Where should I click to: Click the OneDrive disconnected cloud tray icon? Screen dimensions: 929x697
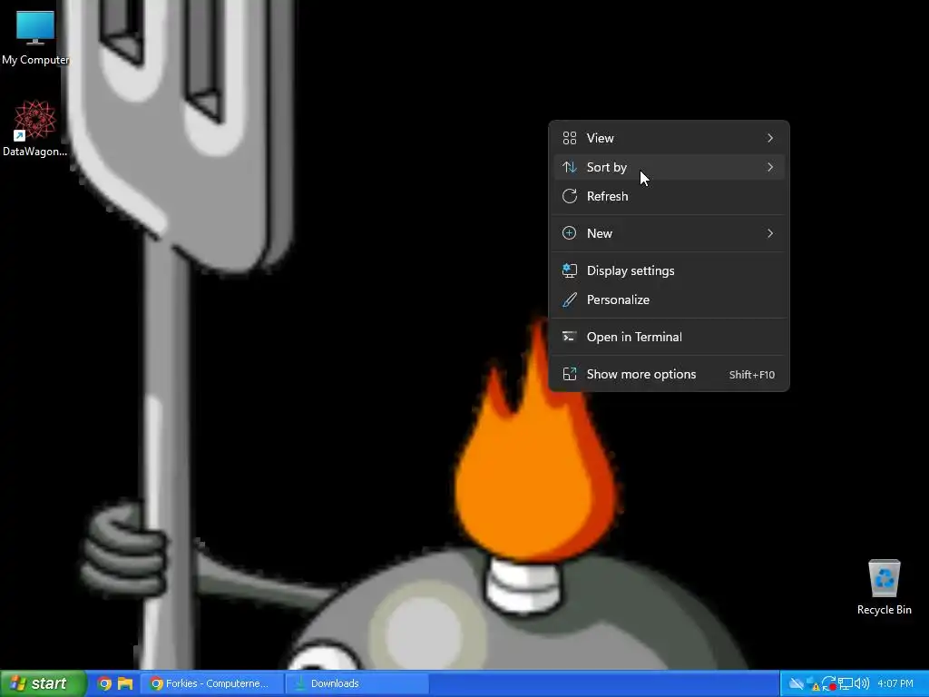797,684
